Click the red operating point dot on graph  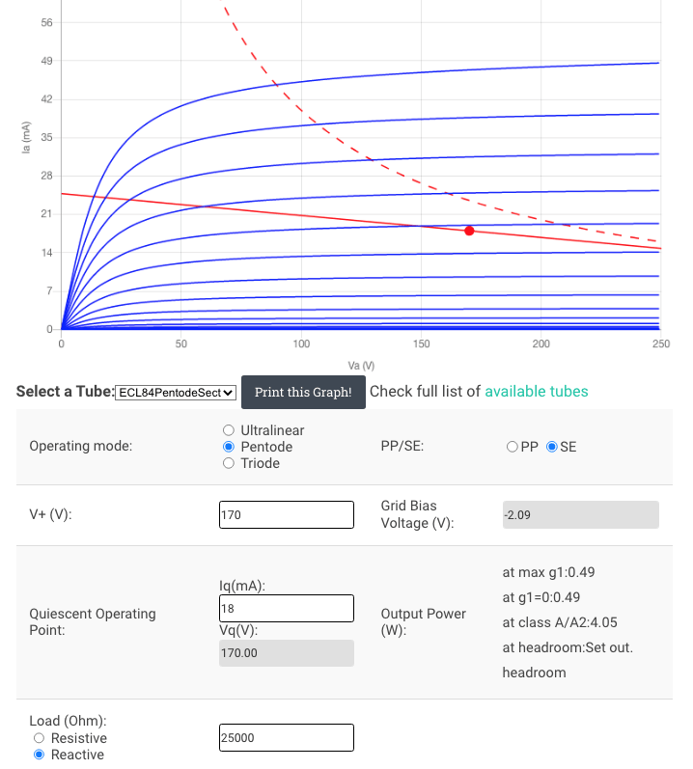coord(469,231)
